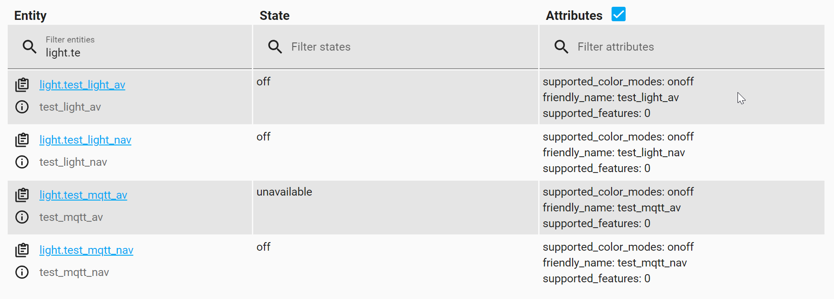
Task: Copy entity ID of light.test_mqtt_nav
Action: point(22,250)
